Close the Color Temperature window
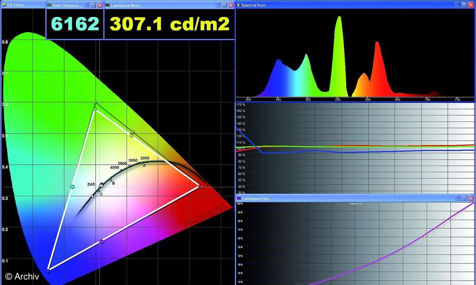Screen dimensions: 476x285 [100, 6]
